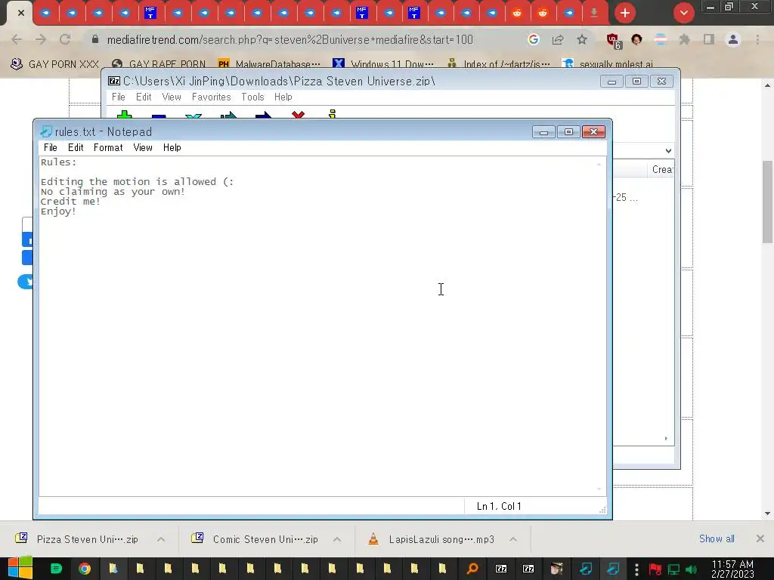Viewport: 774px width, 580px height.
Task: Close the current active tab
Action: click(x=20, y=13)
